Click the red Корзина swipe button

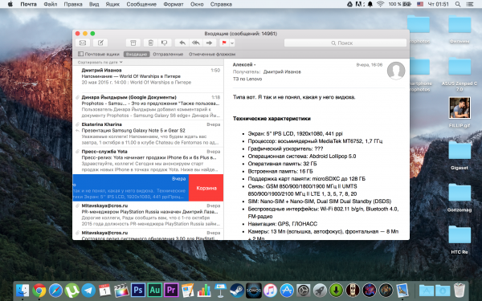(206, 188)
